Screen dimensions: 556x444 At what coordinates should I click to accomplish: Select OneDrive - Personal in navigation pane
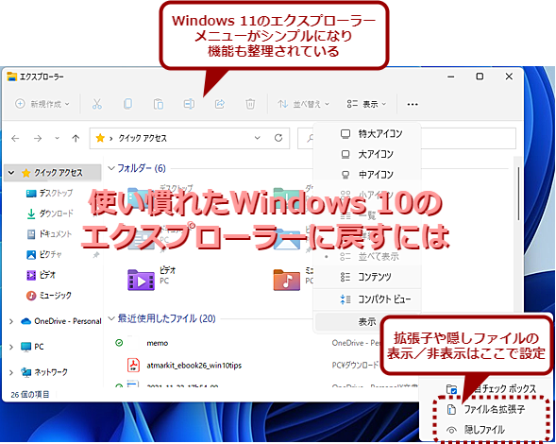click(x=61, y=321)
